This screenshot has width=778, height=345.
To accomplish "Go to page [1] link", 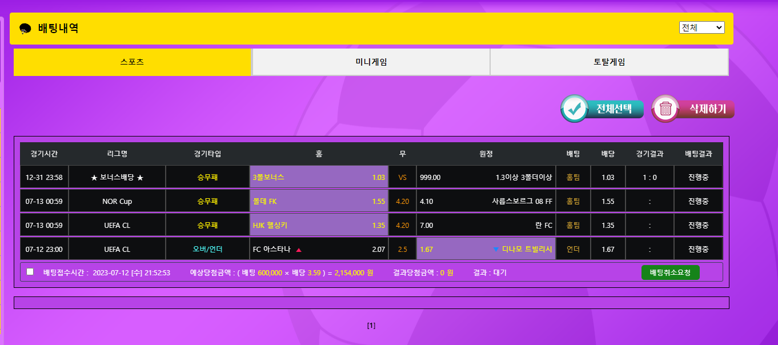I will pyautogui.click(x=371, y=326).
